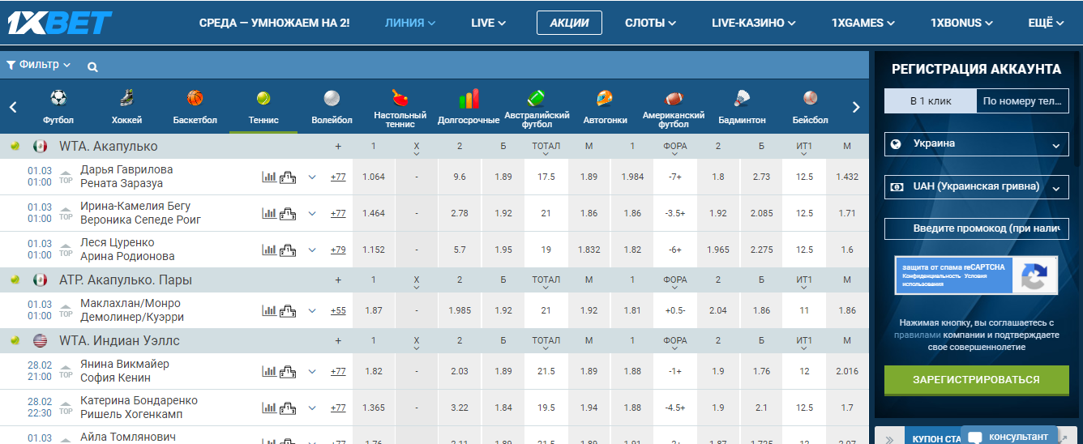Open statistics chart for Маклахлан/Монро match

[x=269, y=310]
